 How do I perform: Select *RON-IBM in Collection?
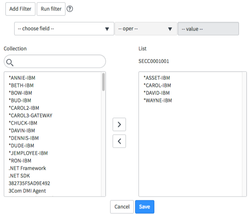(20, 161)
